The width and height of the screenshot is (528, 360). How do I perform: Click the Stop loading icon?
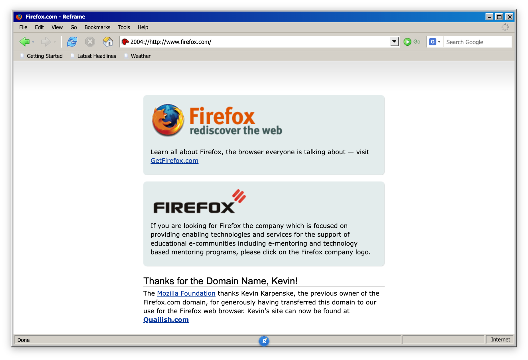[90, 42]
